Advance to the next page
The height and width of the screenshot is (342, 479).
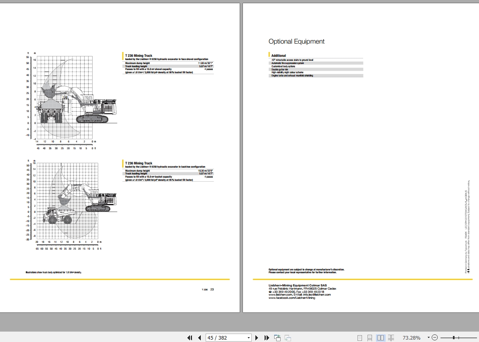[x=257, y=338]
